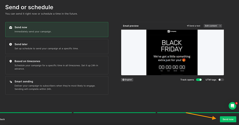This screenshot has height=125, width=239.
Task: Click the paper plane icon beside Send a test
Action: tap(188, 26)
